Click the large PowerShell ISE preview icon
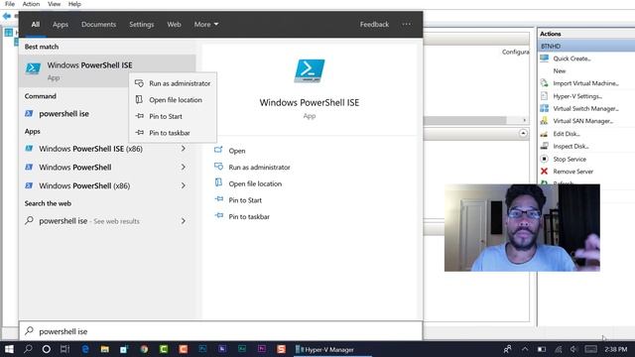 [x=310, y=70]
